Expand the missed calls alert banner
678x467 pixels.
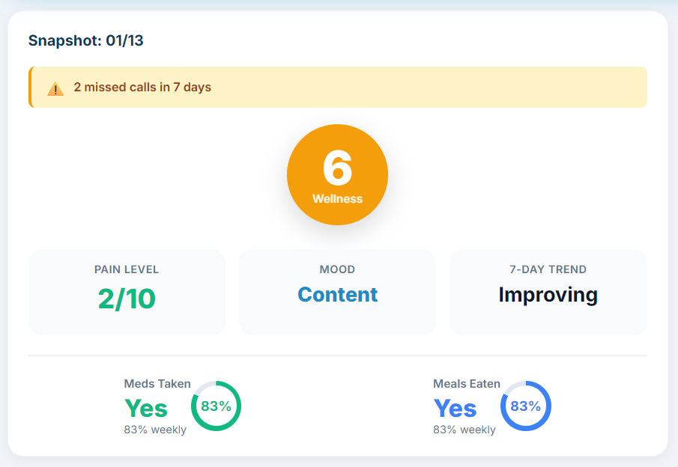click(x=337, y=87)
